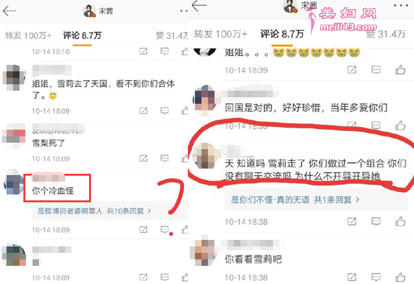Reply to the comment 你看看雪莉吧
Screen dimensions: 414x284
click(376, 277)
